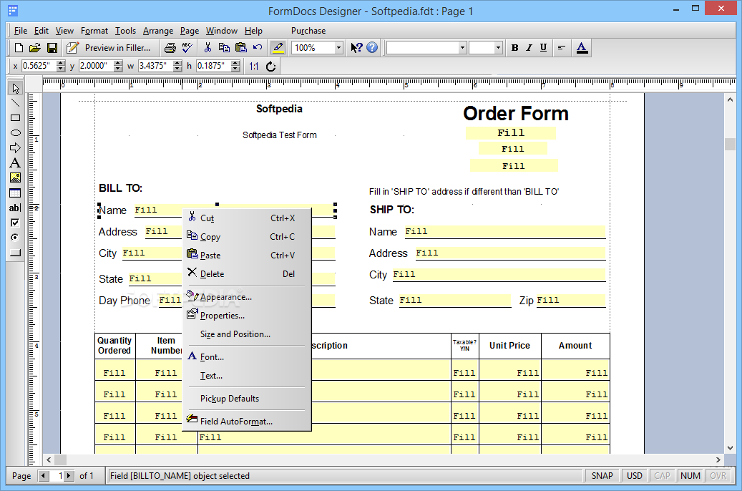Go to the previous page with the left arrow

(44, 475)
